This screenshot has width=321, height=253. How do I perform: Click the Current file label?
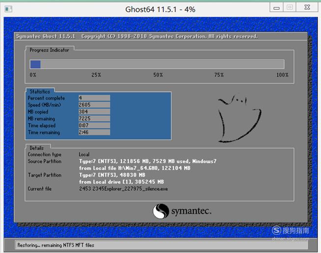tap(39, 189)
